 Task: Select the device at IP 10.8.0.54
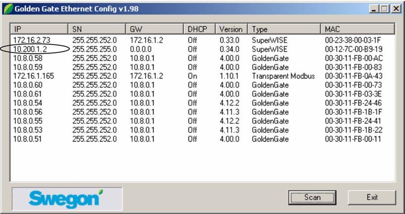coord(203,103)
